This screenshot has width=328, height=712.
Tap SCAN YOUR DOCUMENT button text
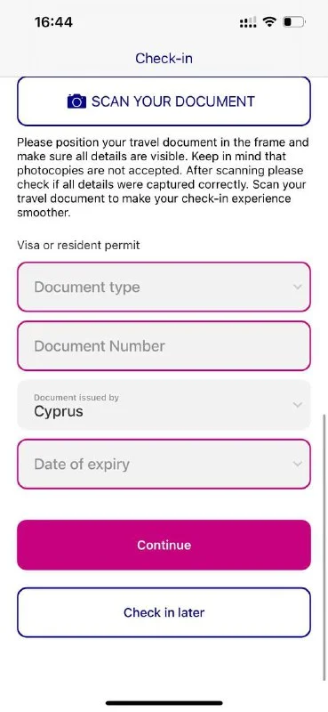(x=172, y=101)
